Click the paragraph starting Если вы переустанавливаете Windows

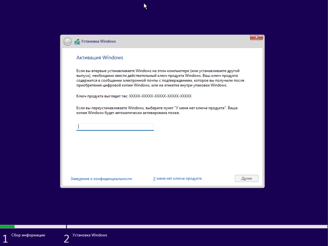click(157, 110)
